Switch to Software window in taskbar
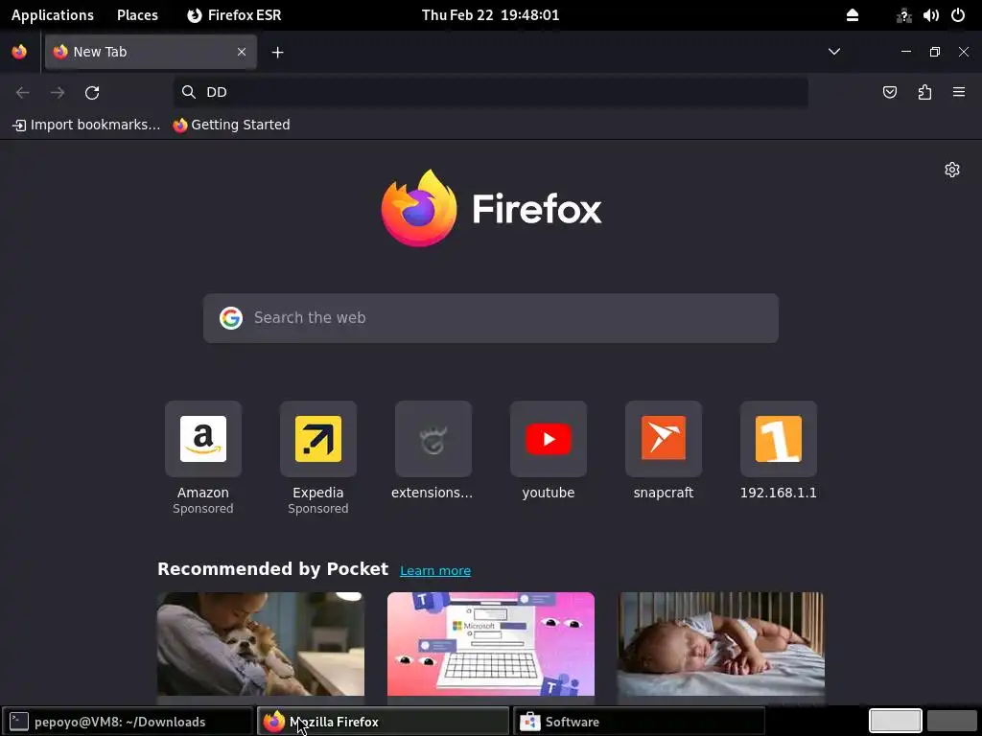This screenshot has width=982, height=736. tap(638, 722)
